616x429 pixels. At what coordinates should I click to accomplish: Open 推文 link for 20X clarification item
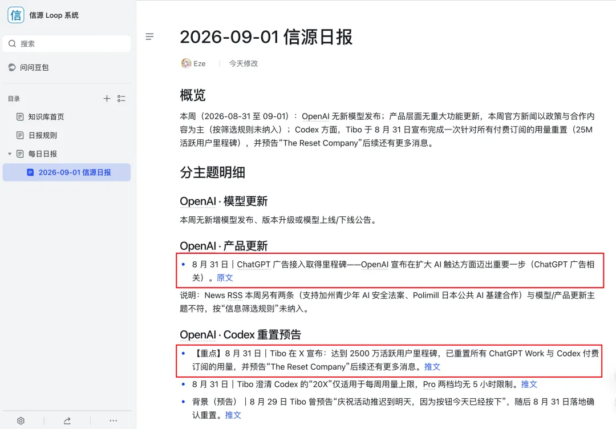point(529,384)
